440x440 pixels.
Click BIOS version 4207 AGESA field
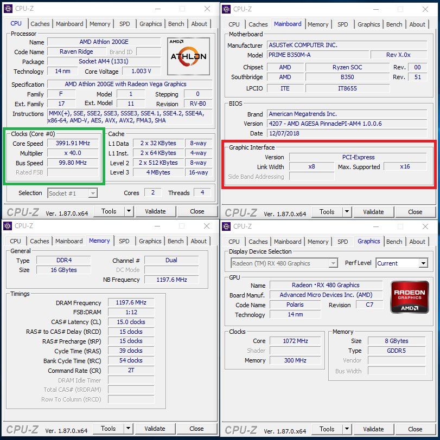347,124
